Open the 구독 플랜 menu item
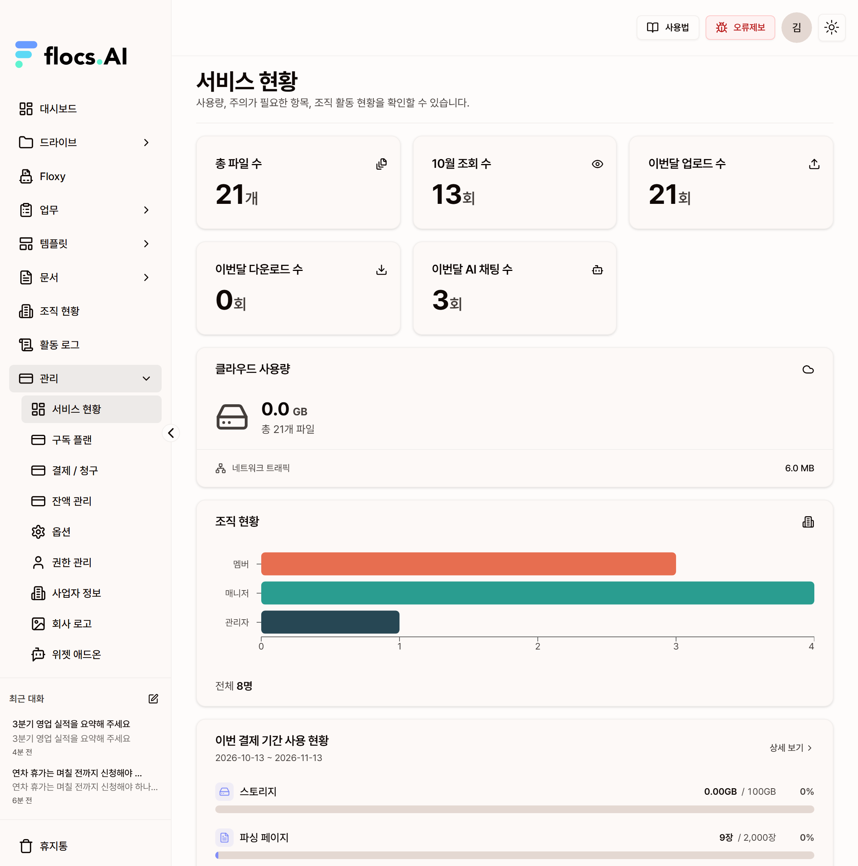Image resolution: width=858 pixels, height=866 pixels. pyautogui.click(x=92, y=440)
